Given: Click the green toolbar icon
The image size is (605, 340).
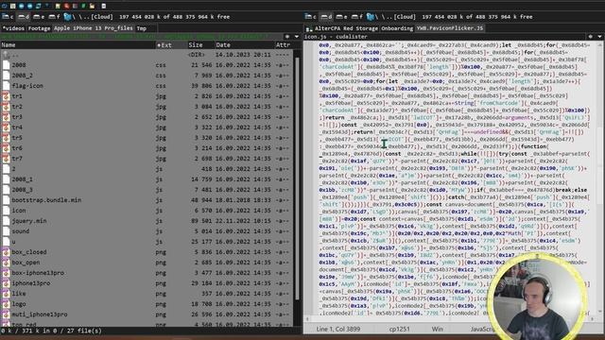Looking at the screenshot, I should pyautogui.click(x=83, y=6).
